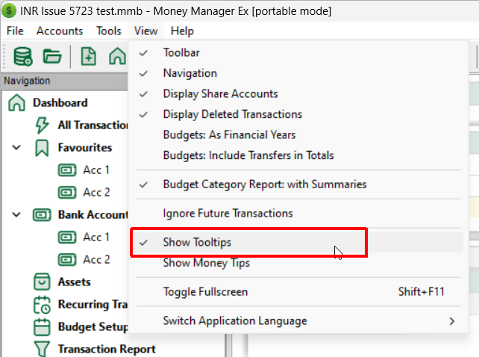
Task: Click the Money Manager Ex app icon
Action: coord(9,10)
